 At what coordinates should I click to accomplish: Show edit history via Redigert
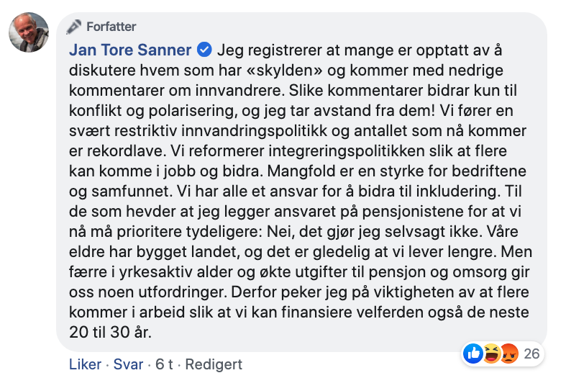214,364
